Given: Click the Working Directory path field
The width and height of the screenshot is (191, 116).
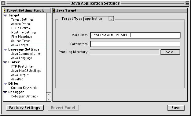Looking at the screenshot, I should click(x=124, y=52).
